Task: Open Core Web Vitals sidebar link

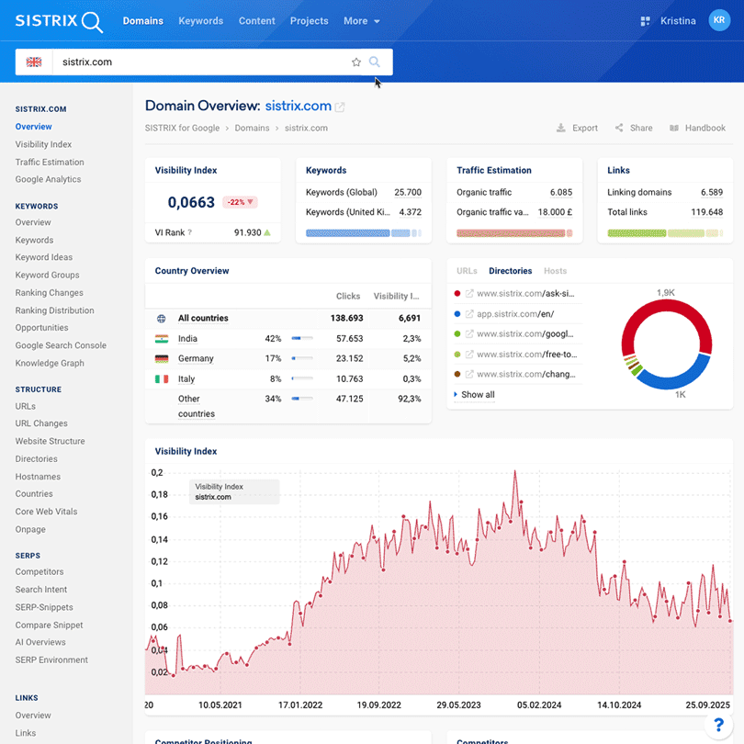Action: pos(46,512)
